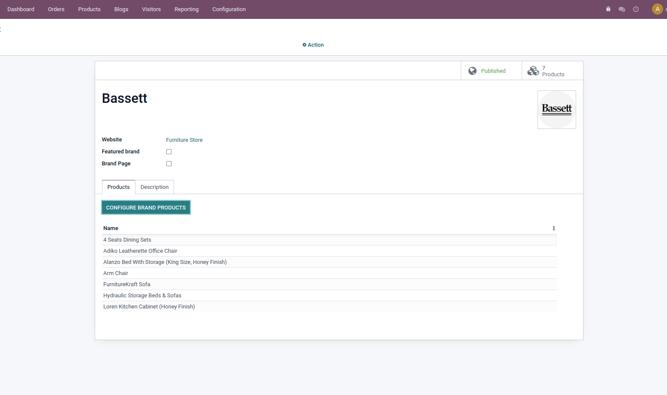Open the activities clock icon
Screen dimensions: 667x395
[636, 9]
